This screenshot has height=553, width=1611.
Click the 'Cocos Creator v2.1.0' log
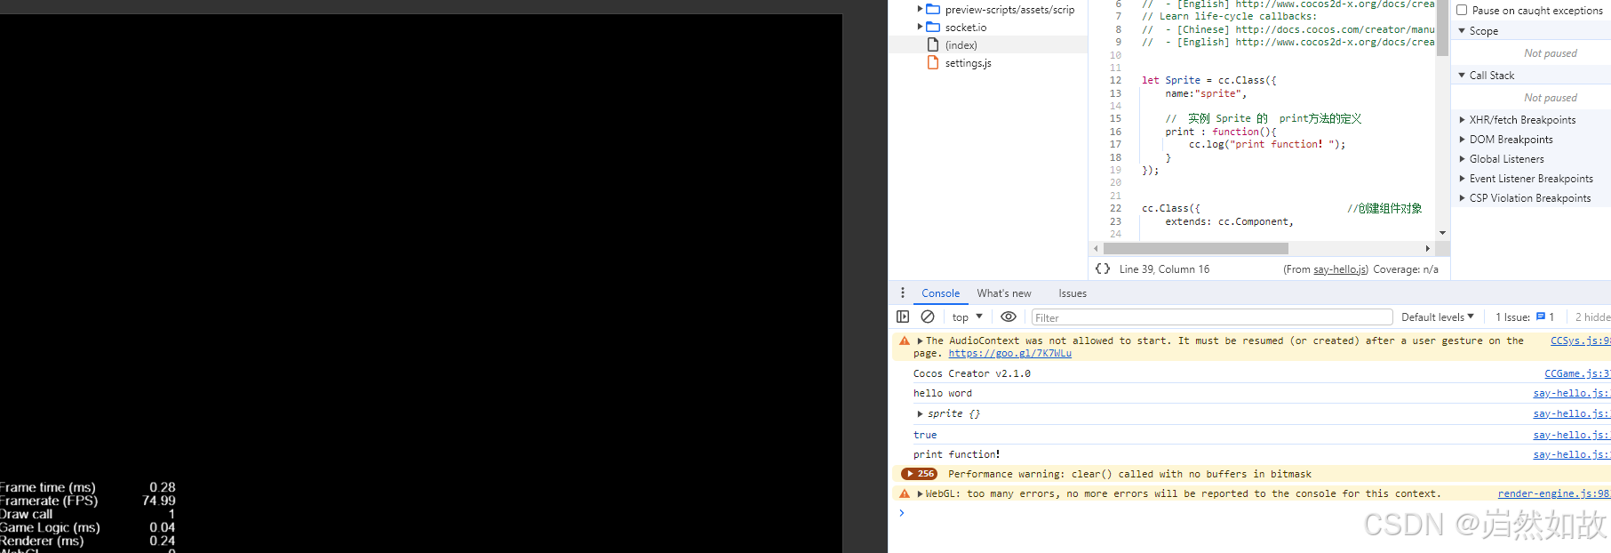pos(972,373)
